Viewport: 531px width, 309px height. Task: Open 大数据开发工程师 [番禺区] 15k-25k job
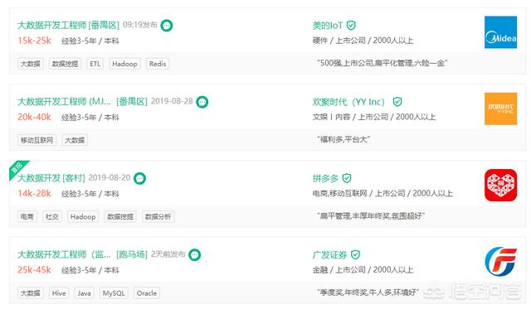click(68, 26)
